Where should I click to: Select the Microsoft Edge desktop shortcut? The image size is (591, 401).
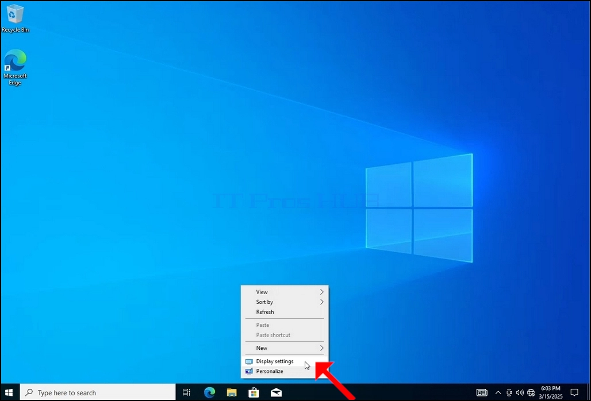coord(15,67)
